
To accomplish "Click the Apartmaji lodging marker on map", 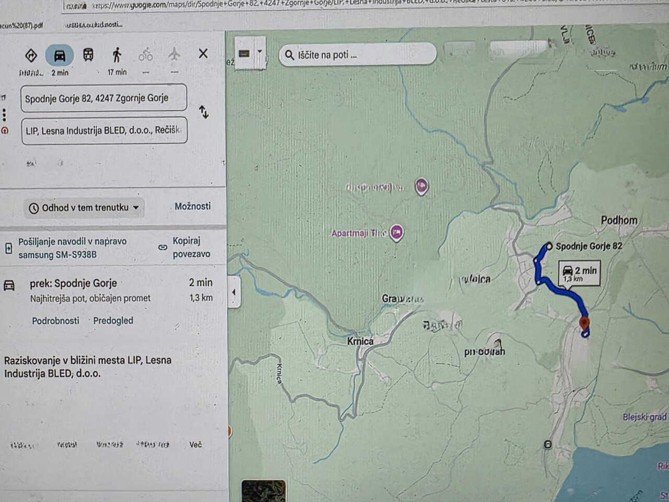I will pos(397,232).
